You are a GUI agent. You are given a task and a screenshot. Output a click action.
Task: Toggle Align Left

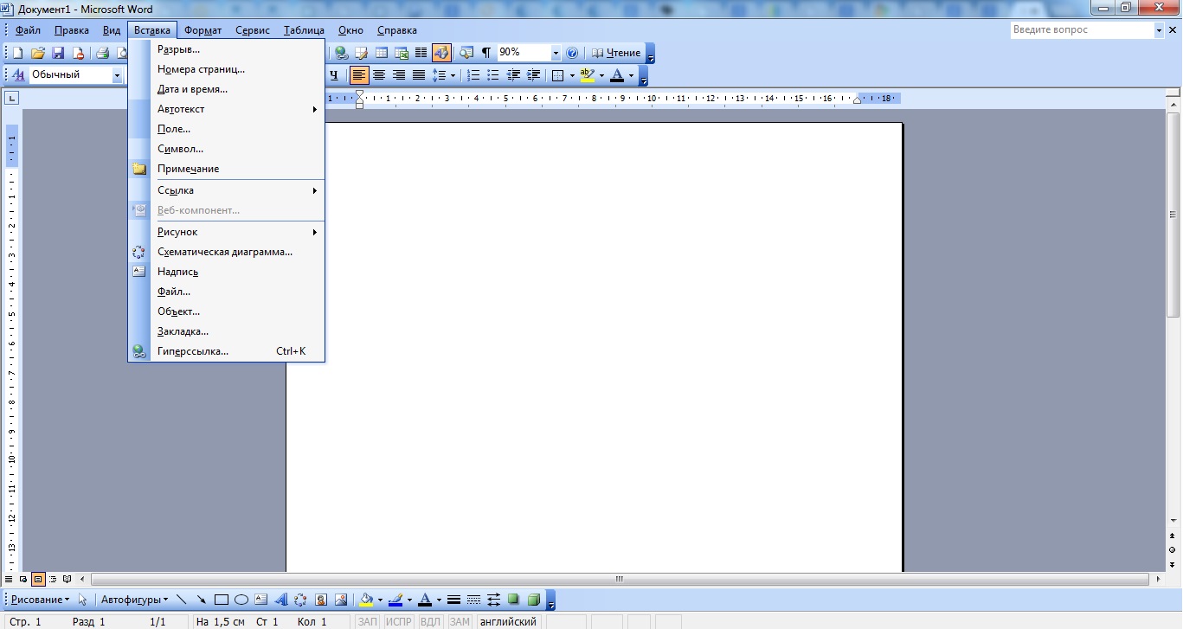[359, 75]
